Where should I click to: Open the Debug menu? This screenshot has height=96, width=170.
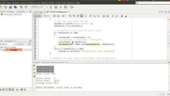[44, 3]
